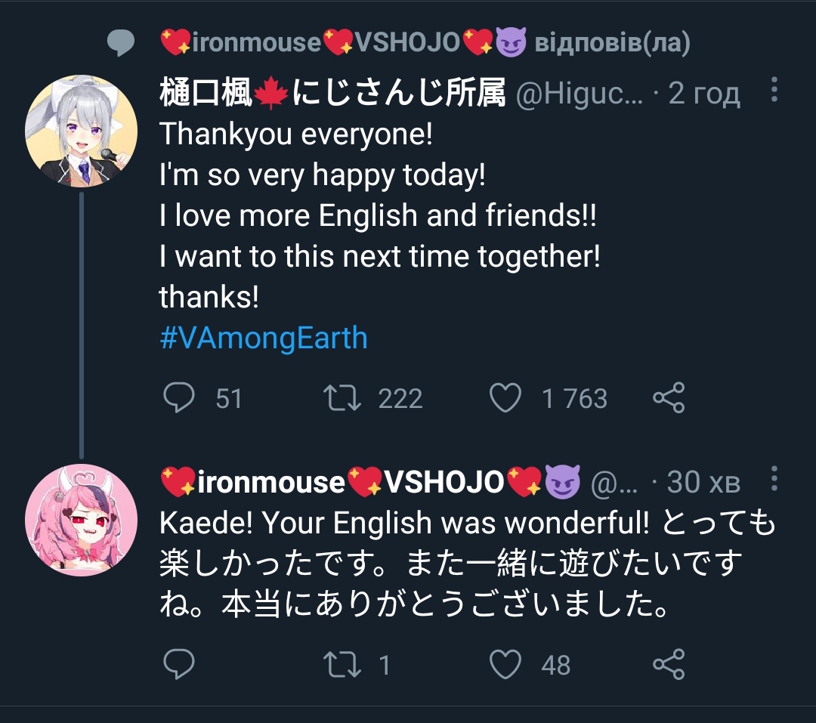Open the ironmouse replied header link

(x=425, y=42)
